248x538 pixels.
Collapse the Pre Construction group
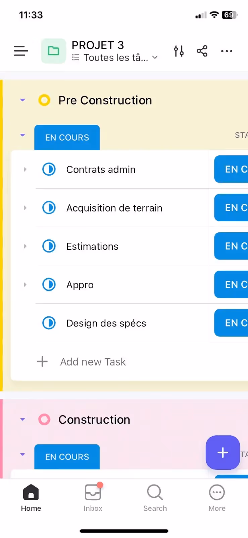coord(22,100)
